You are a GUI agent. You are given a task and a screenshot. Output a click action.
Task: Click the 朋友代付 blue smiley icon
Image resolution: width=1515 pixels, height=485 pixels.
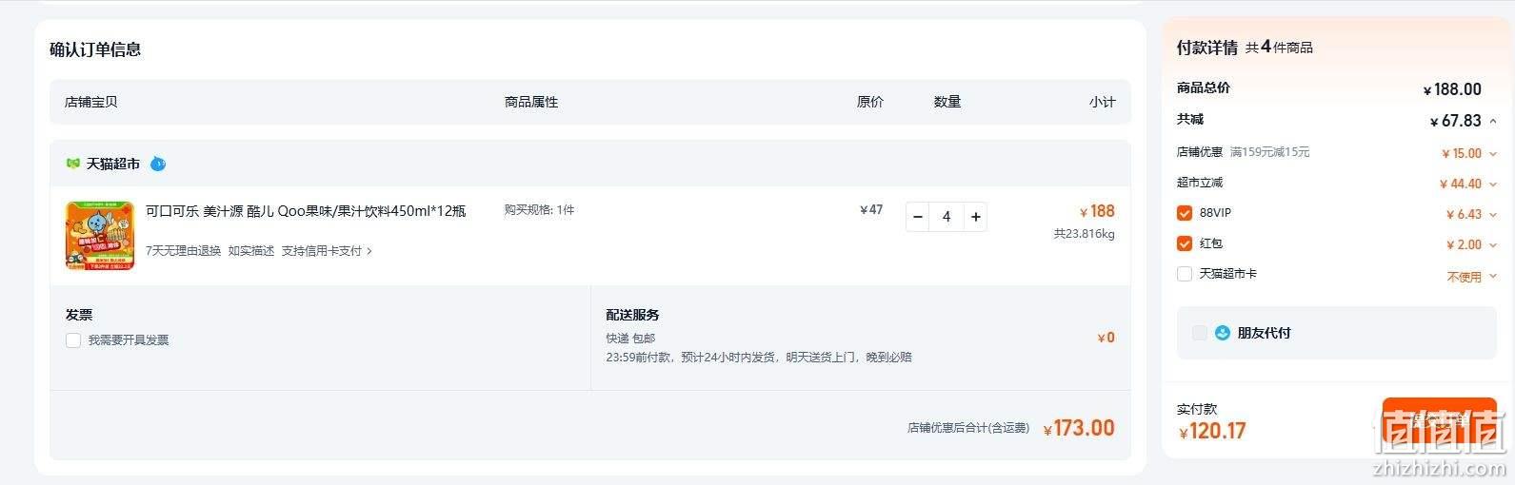(1223, 333)
